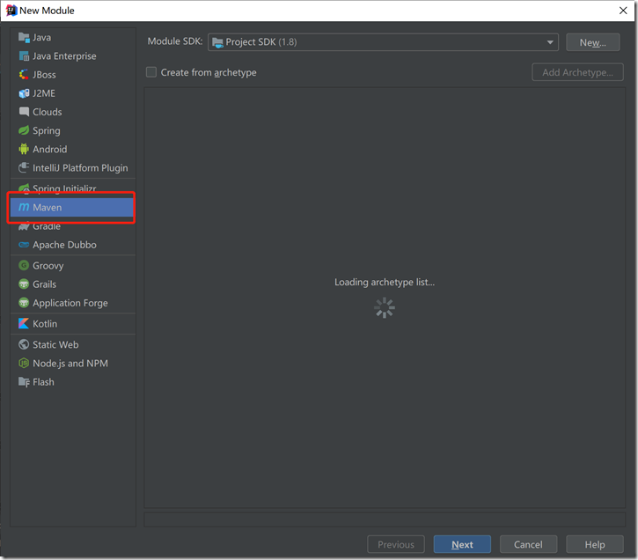Image resolution: width=638 pixels, height=560 pixels.
Task: Click the Project SDK (1.8) combo box
Action: (x=383, y=42)
